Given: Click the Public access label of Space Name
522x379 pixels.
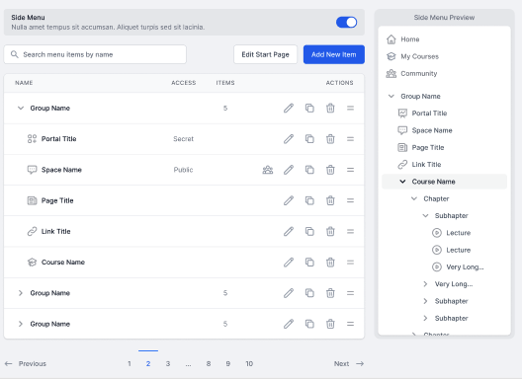Looking at the screenshot, I should tap(183, 170).
